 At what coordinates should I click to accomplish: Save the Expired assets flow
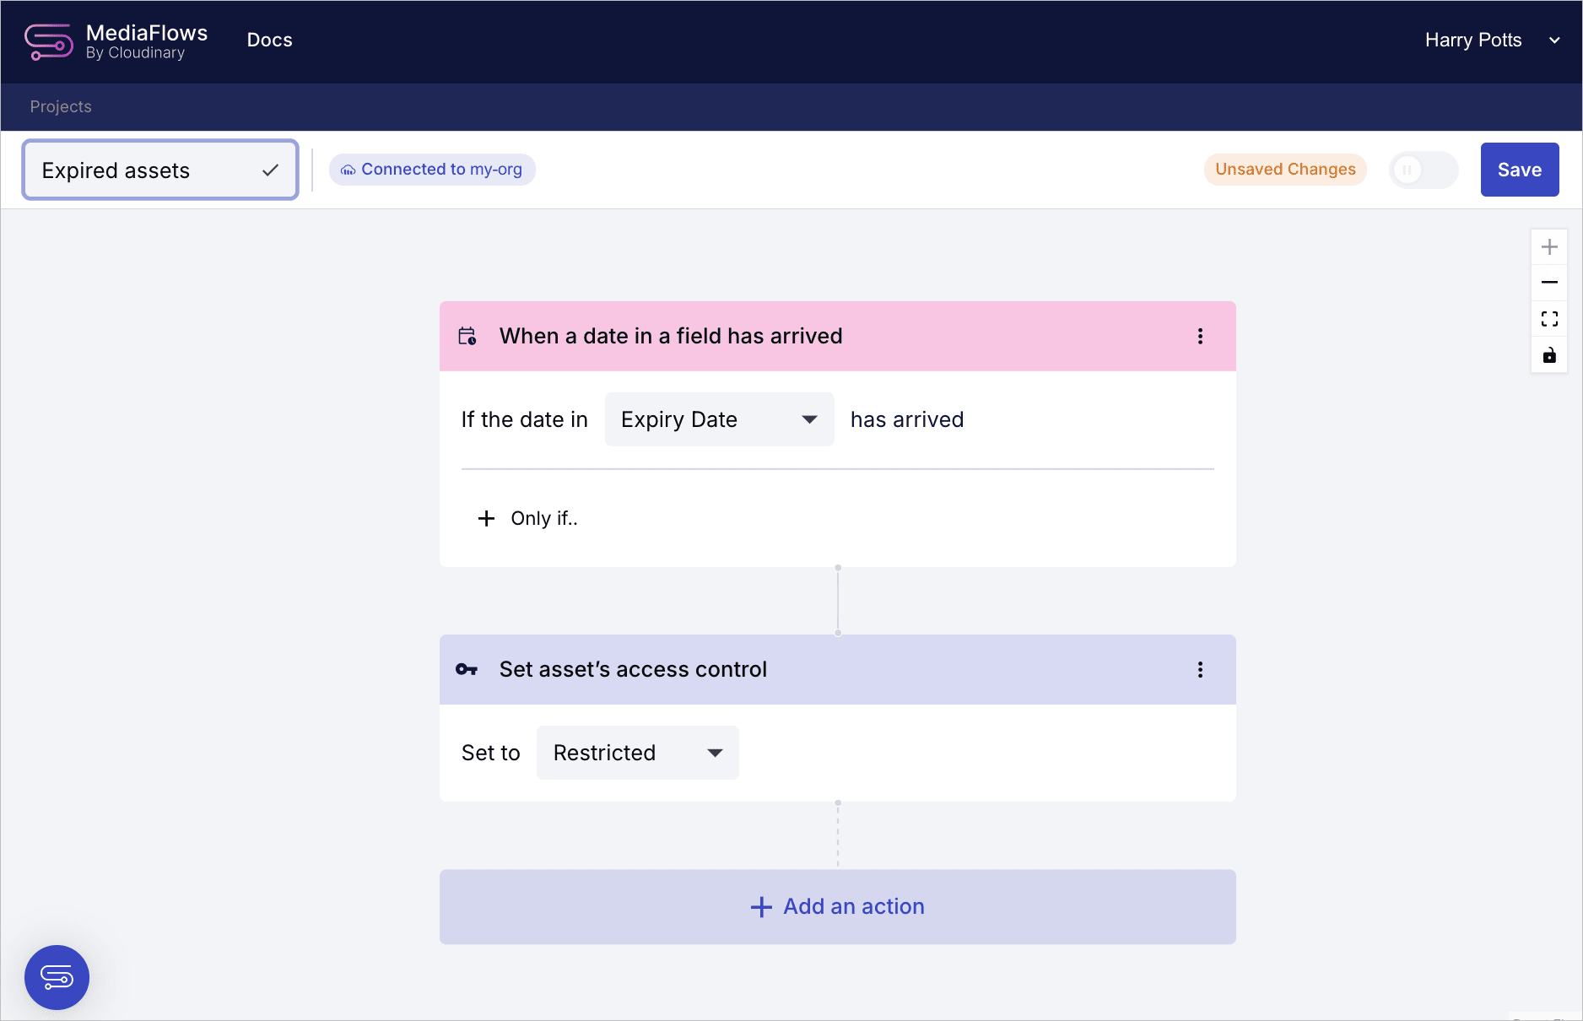click(1519, 169)
